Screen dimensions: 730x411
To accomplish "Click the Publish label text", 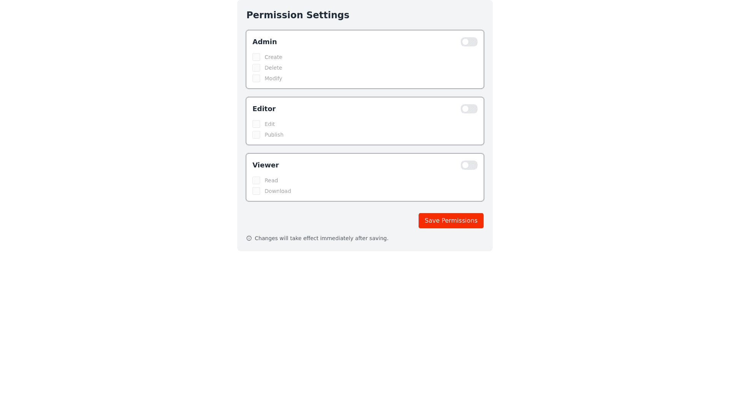I will click(x=274, y=135).
